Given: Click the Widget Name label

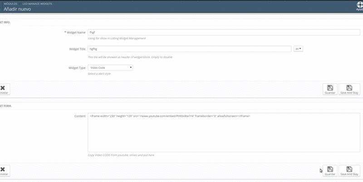Looking at the screenshot, I should point(76,33).
